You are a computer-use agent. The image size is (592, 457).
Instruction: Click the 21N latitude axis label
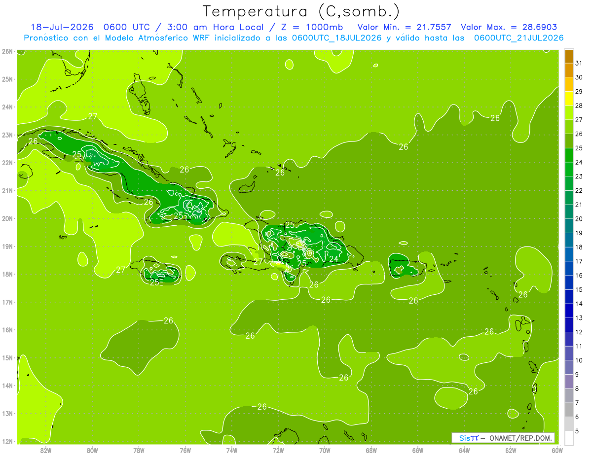(7, 191)
